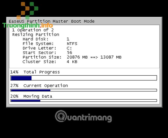Click the '27%' current operation percentage
Image resolution: width=168 pixels, height=138 pixels.
point(14,86)
